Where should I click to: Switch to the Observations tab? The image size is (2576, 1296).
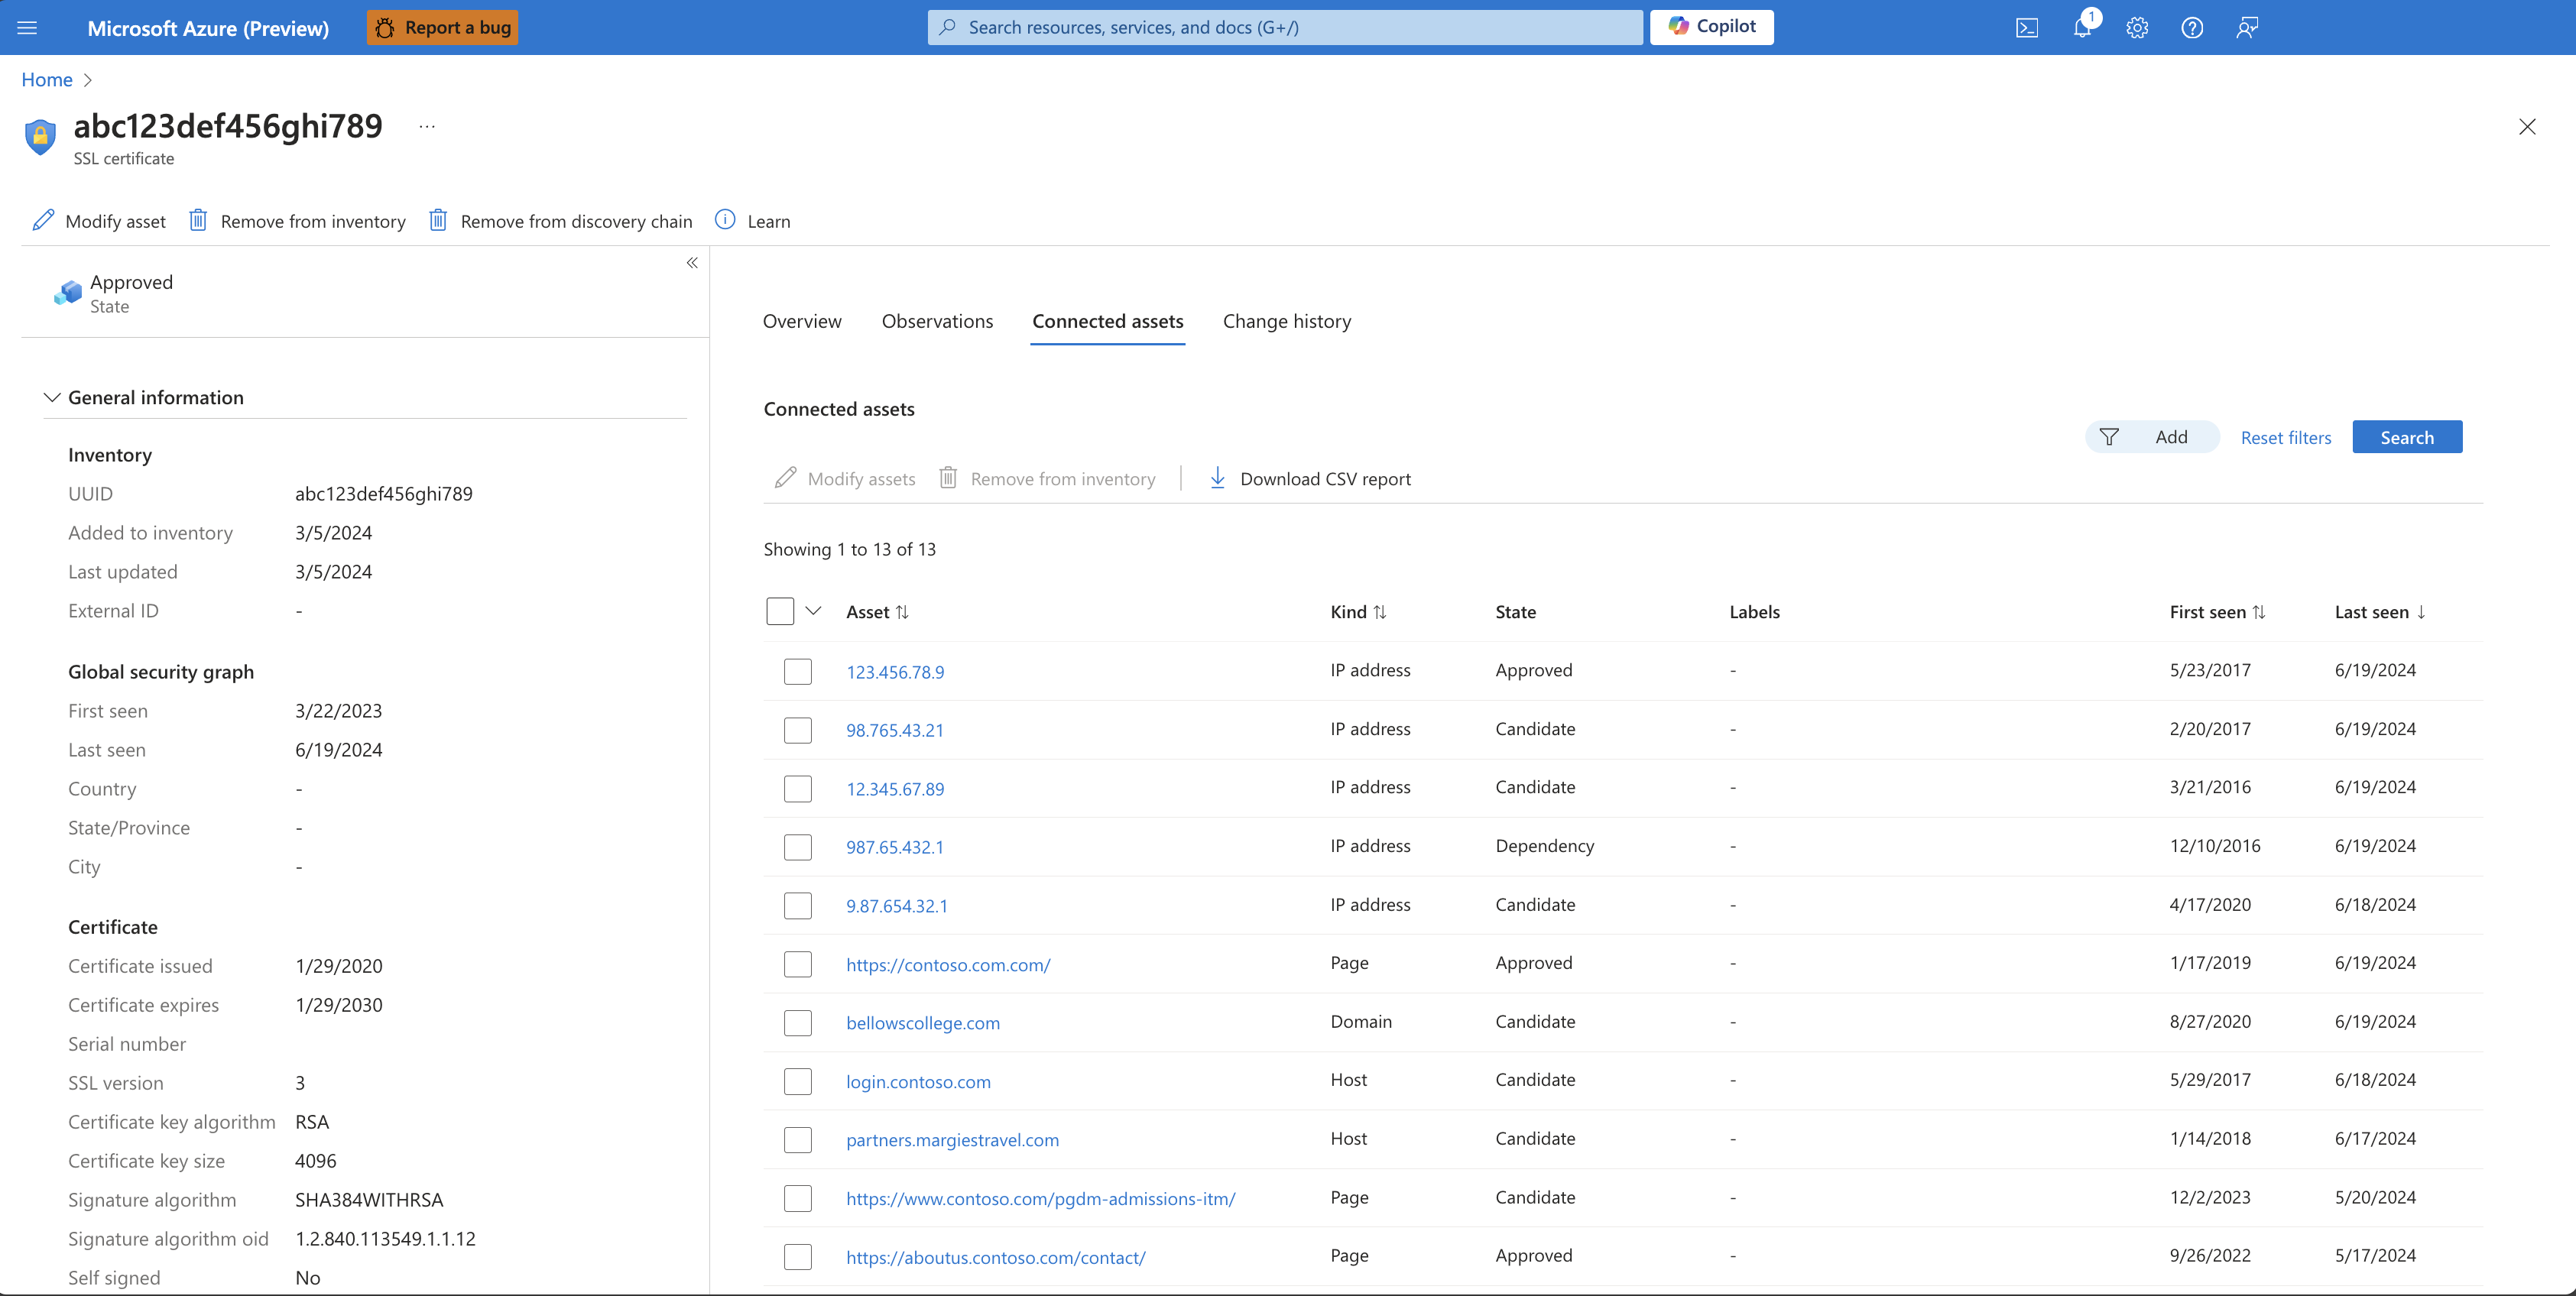coord(937,321)
